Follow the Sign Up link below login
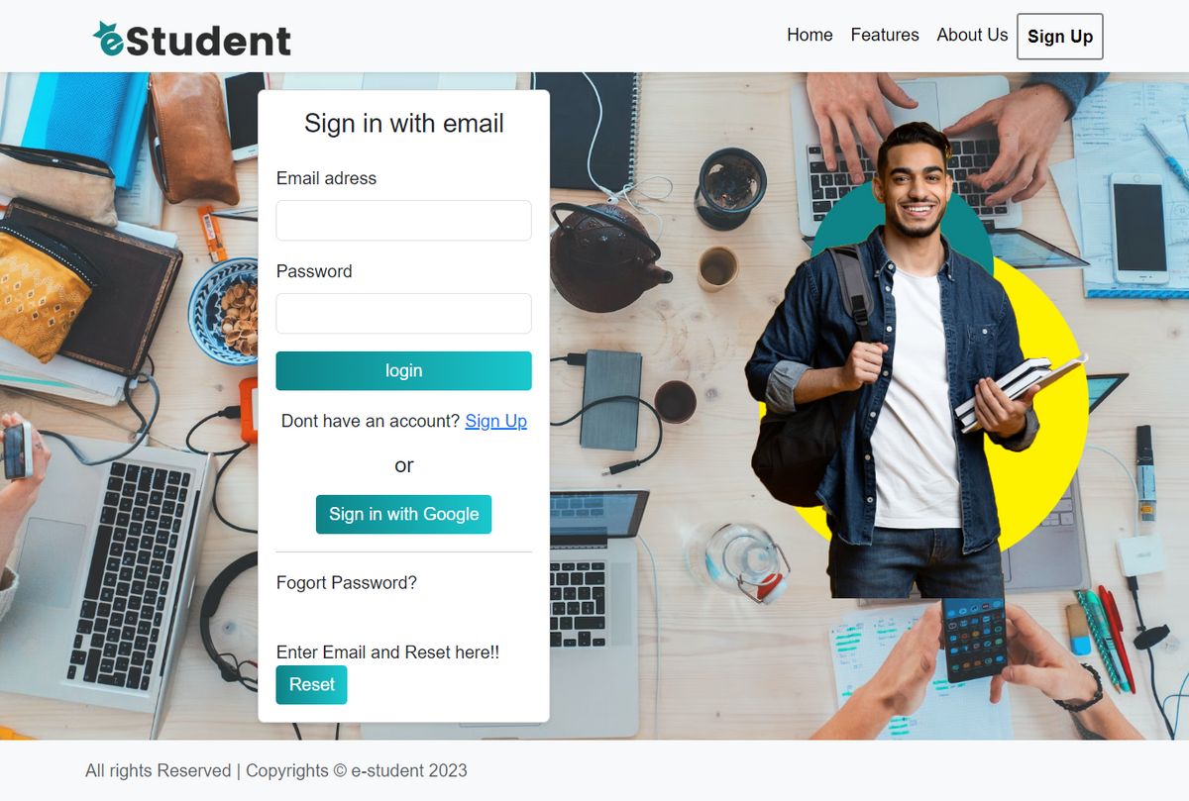This screenshot has width=1189, height=801. [x=495, y=421]
